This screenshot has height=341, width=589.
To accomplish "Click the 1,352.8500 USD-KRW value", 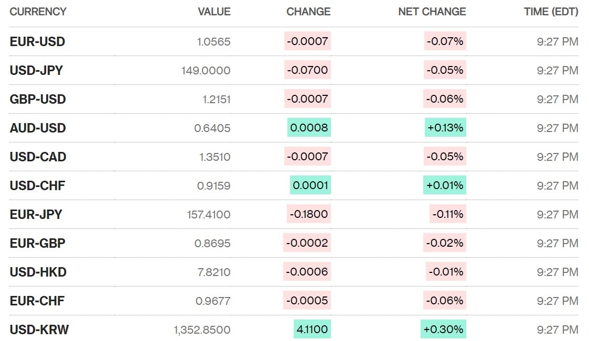I will pos(202,330).
